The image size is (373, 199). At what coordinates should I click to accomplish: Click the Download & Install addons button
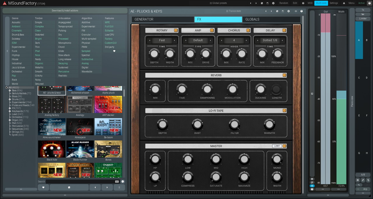pos(65,11)
